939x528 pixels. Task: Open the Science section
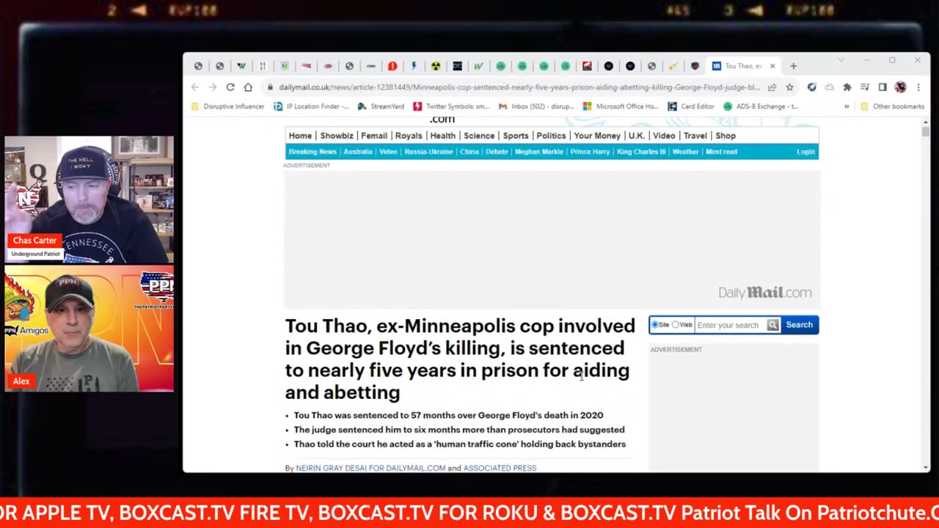coord(479,136)
